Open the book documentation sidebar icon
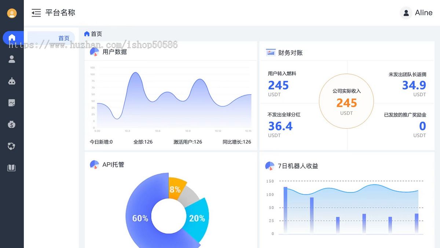Image resolution: width=440 pixels, height=248 pixels. click(12, 168)
